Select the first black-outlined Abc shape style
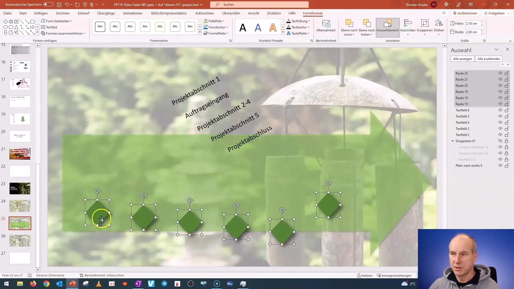Viewport: 514px width, 289px height. (100, 26)
